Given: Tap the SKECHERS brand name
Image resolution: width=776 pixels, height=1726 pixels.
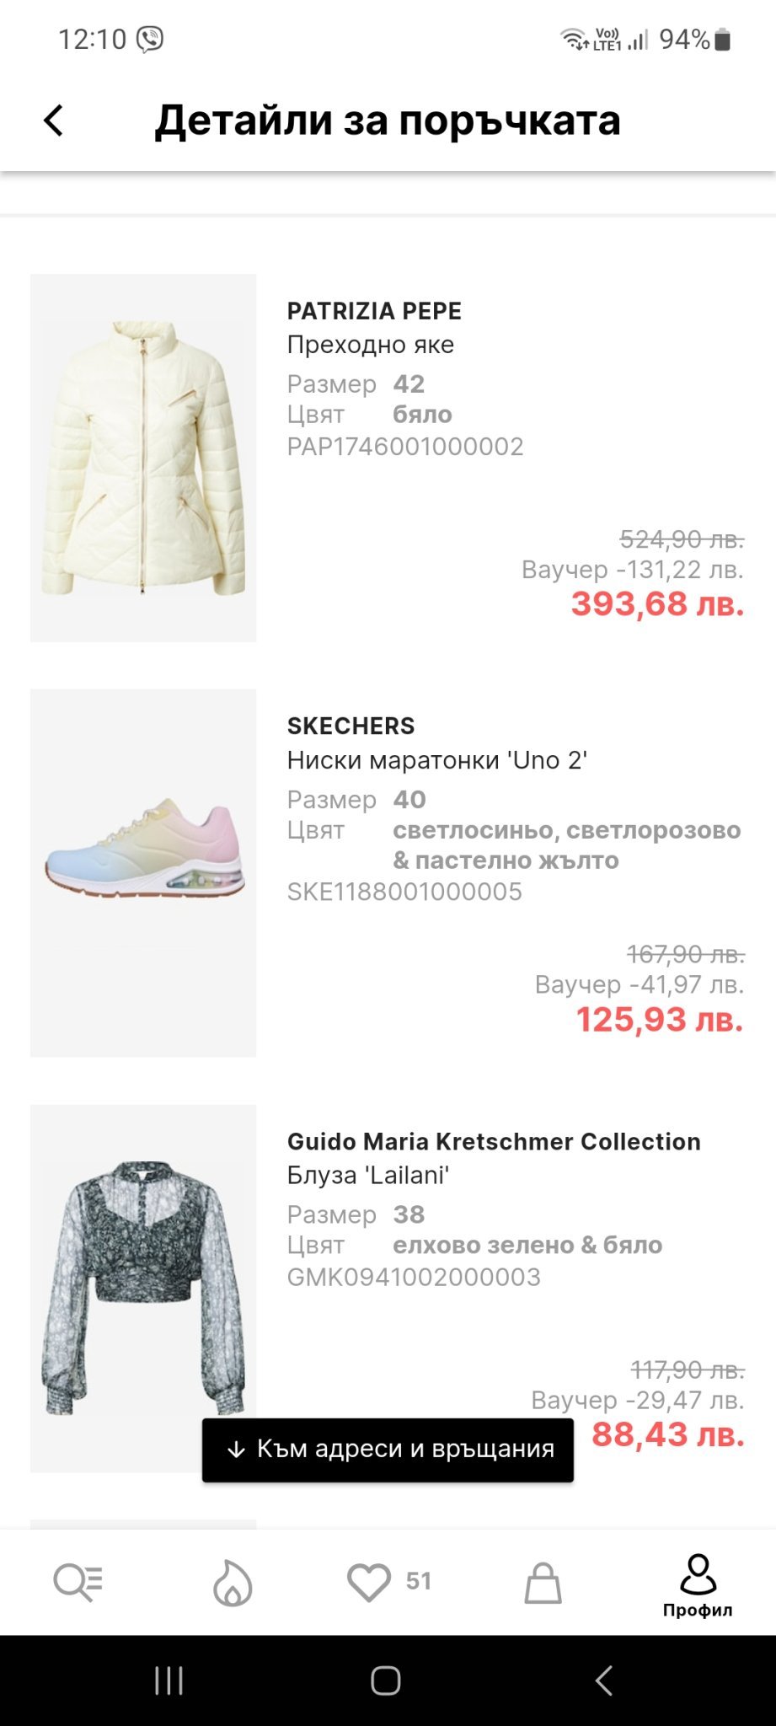Looking at the screenshot, I should pos(351,726).
